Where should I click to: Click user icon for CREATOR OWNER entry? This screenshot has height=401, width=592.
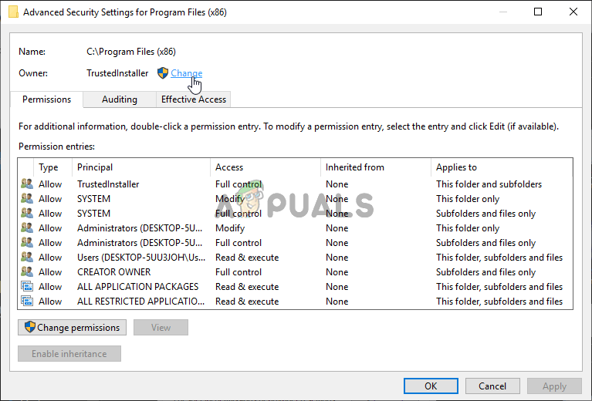(x=27, y=272)
